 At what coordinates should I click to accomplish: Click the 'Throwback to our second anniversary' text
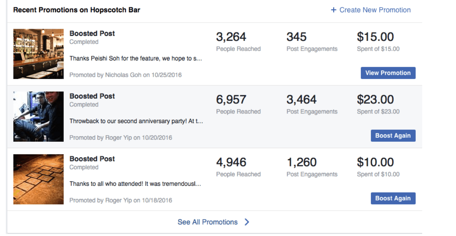point(136,121)
